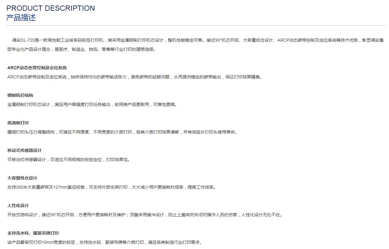Click the 产品描述 subtitle
The image size is (389, 249).
click(21, 17)
